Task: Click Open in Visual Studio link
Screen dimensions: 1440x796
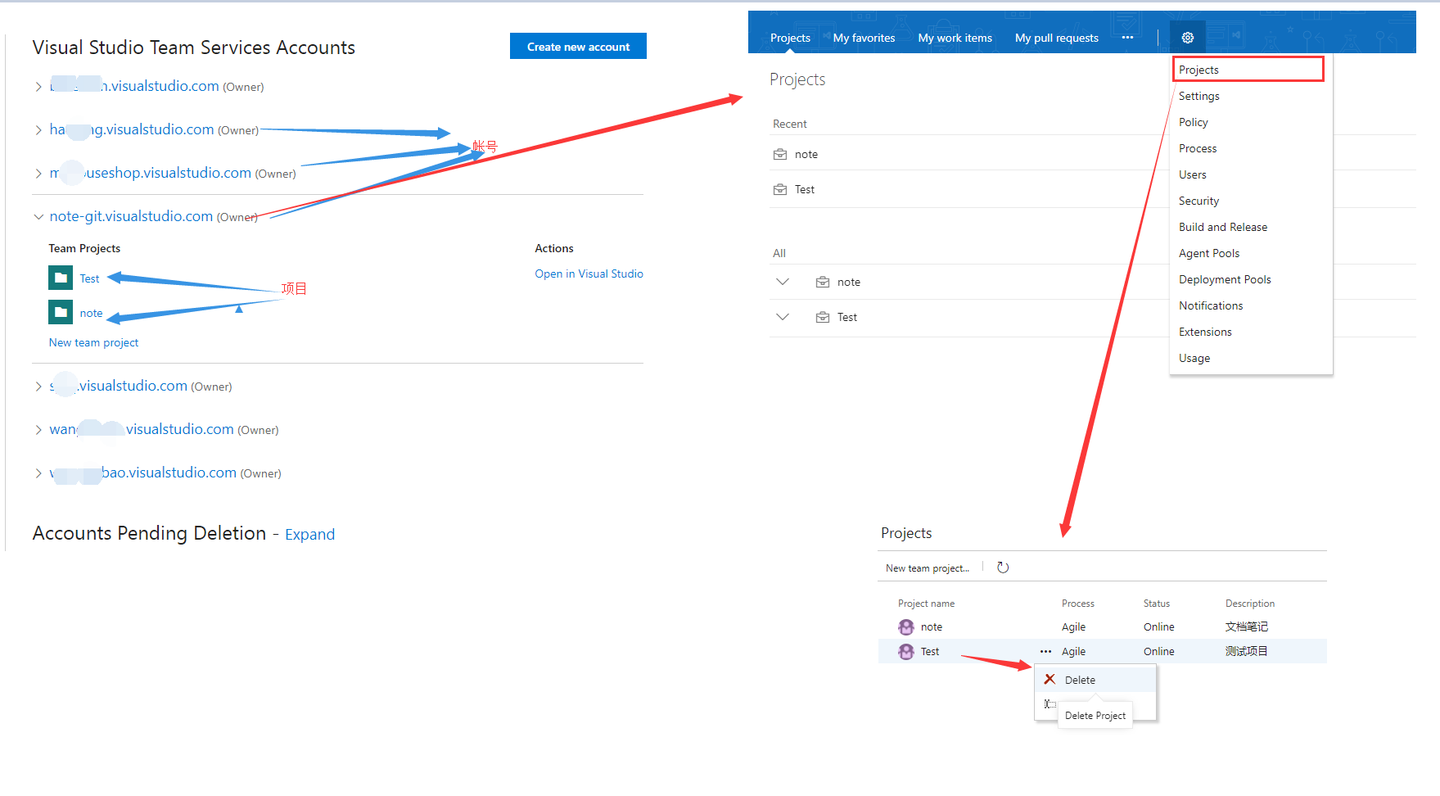Action: pyautogui.click(x=589, y=274)
